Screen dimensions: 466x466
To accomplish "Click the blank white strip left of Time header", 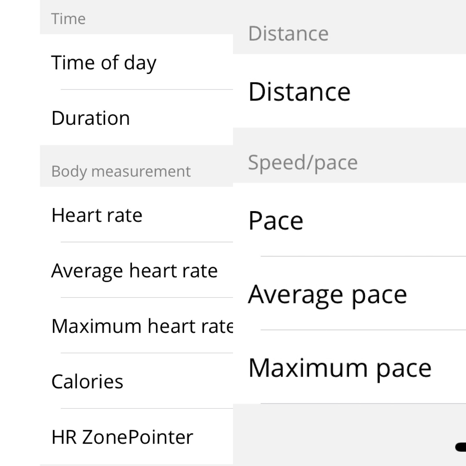I will pos(20,17).
